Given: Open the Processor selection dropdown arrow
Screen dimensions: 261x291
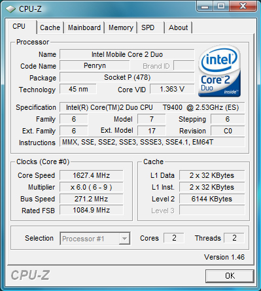Looking at the screenshot, I should 124,239.
